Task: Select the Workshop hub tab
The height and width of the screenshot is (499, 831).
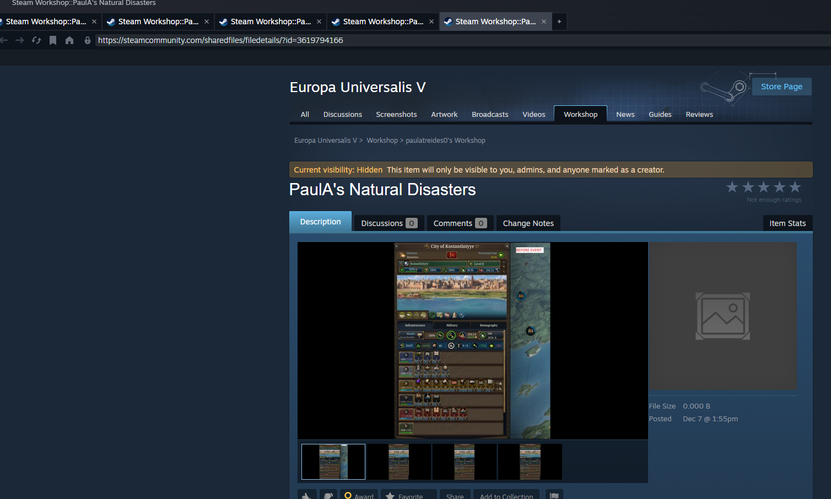Action: [x=580, y=114]
